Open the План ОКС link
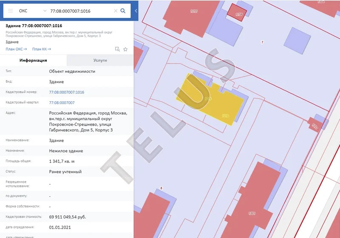The height and width of the screenshot is (238, 340). coord(16,49)
